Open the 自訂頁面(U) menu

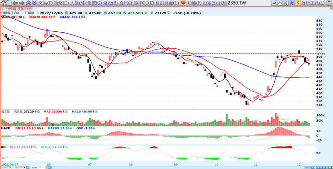click(167, 3)
